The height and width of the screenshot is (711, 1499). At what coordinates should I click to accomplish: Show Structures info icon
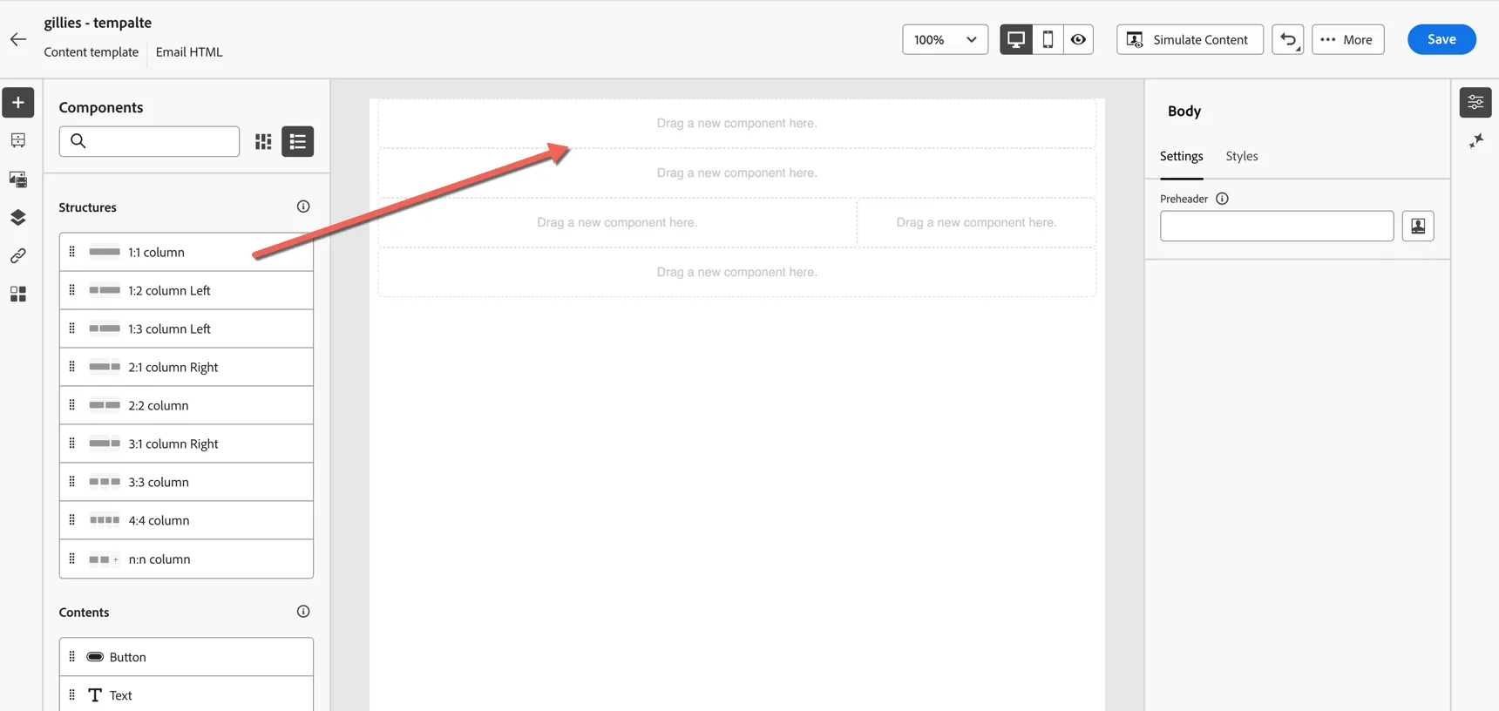pyautogui.click(x=303, y=207)
